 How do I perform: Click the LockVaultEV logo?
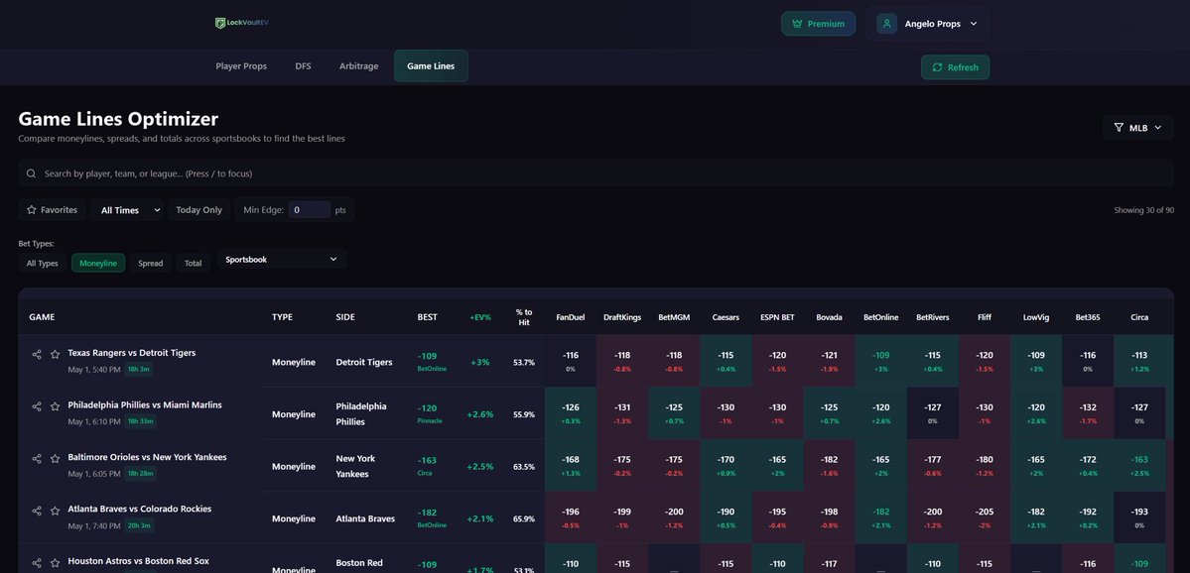point(241,24)
